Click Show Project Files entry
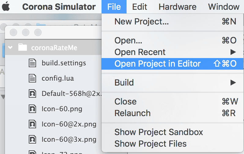 click(x=150, y=144)
